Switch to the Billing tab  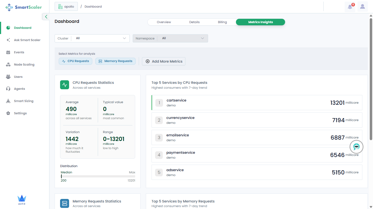click(x=222, y=22)
